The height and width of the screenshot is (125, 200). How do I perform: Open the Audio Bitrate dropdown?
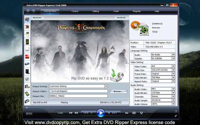click(173, 92)
